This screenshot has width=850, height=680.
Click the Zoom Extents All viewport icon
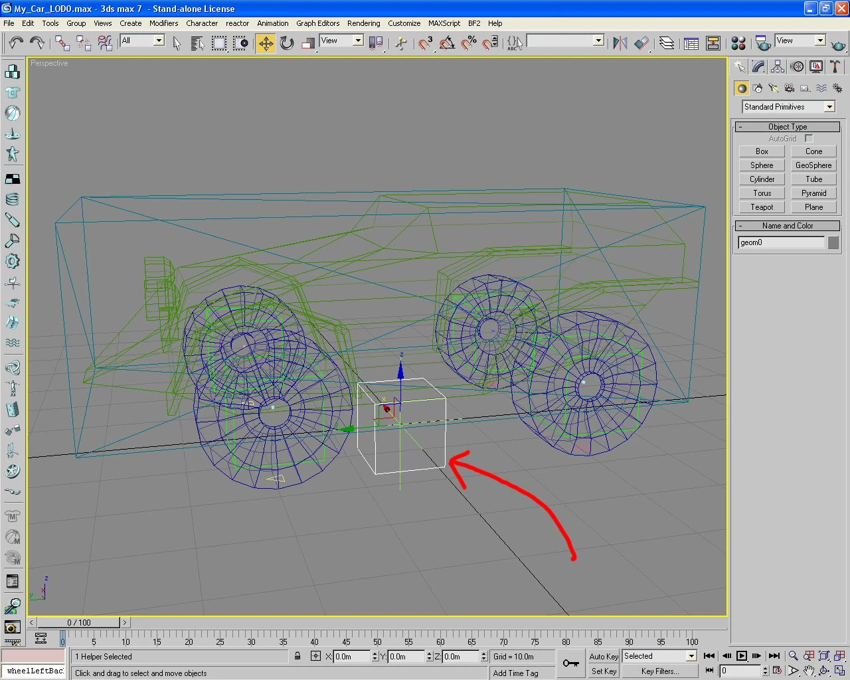(839, 656)
